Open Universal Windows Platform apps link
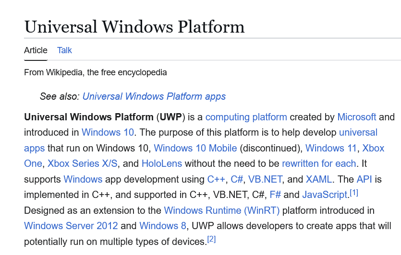This screenshot has width=401, height=255. [154, 96]
